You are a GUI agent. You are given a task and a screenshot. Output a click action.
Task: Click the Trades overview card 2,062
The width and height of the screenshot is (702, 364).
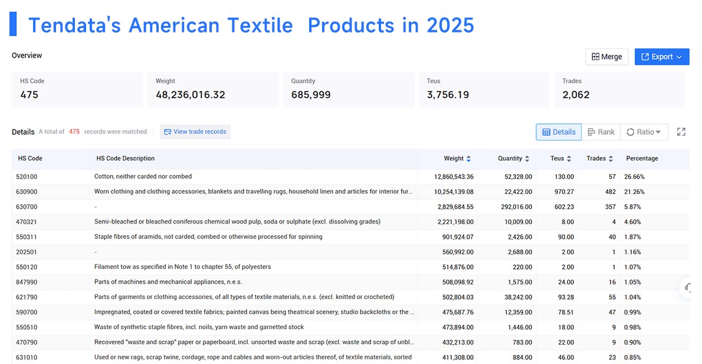tap(619, 89)
